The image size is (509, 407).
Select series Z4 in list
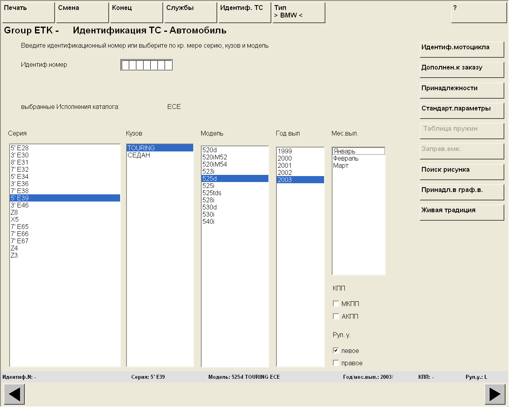tap(65, 248)
